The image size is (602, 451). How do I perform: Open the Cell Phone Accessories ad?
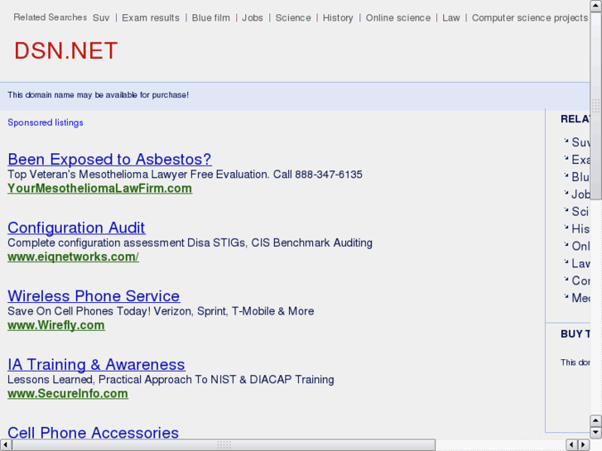click(94, 432)
